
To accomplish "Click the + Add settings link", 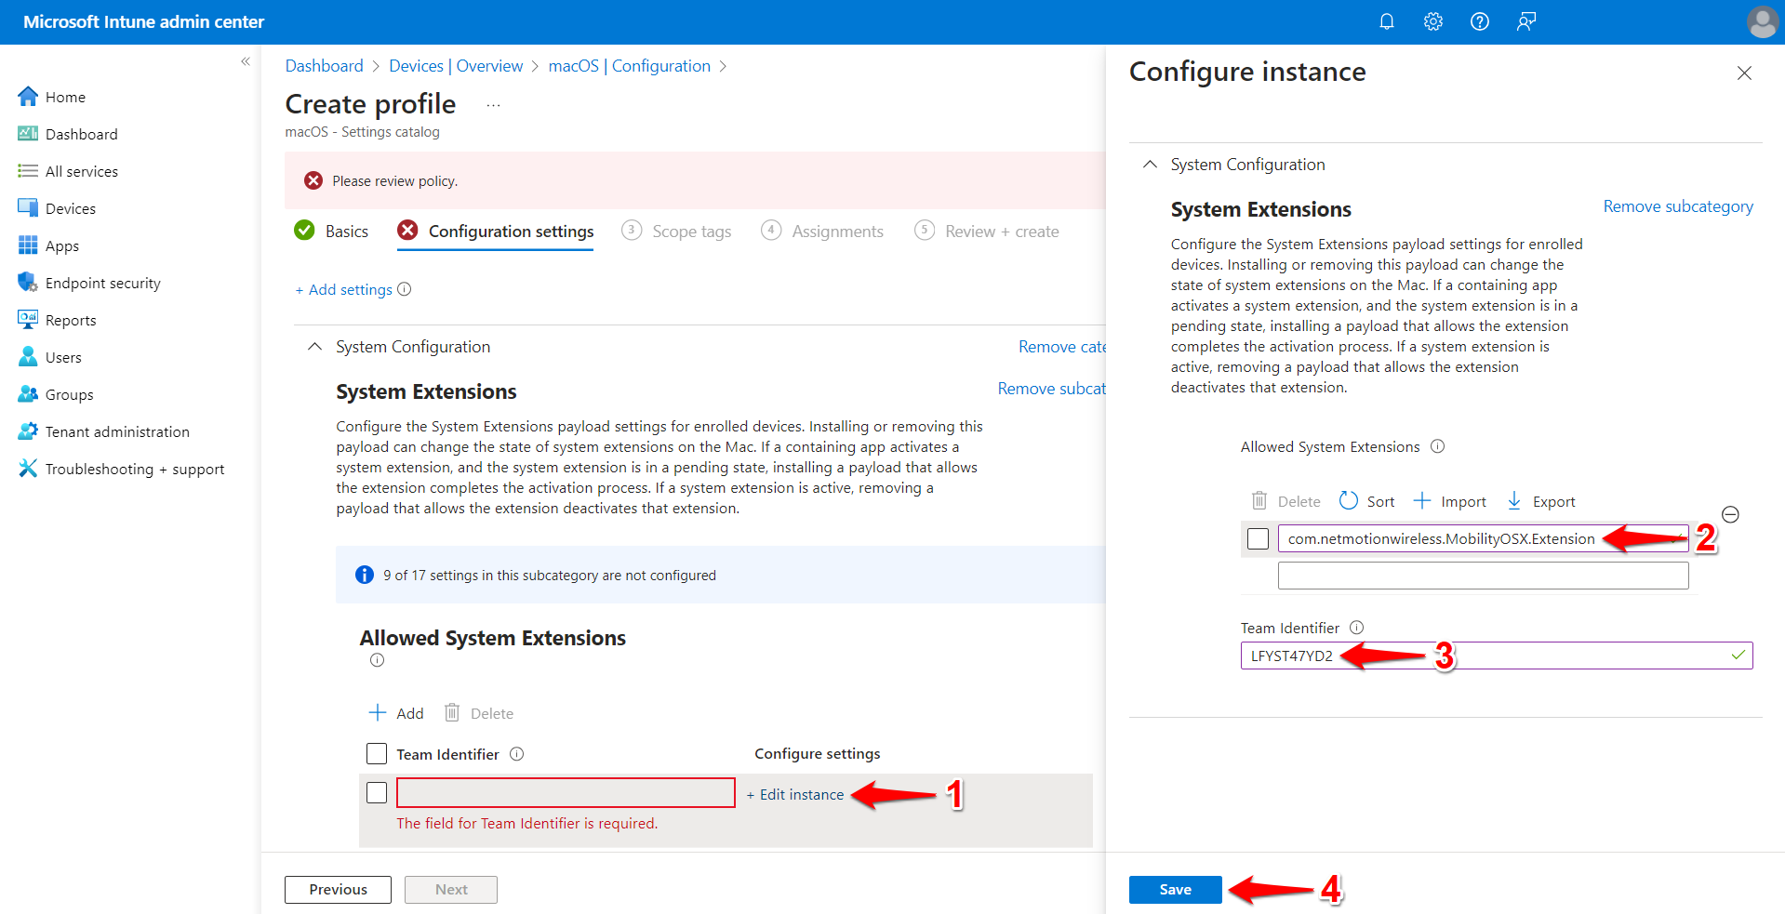I will point(343,289).
